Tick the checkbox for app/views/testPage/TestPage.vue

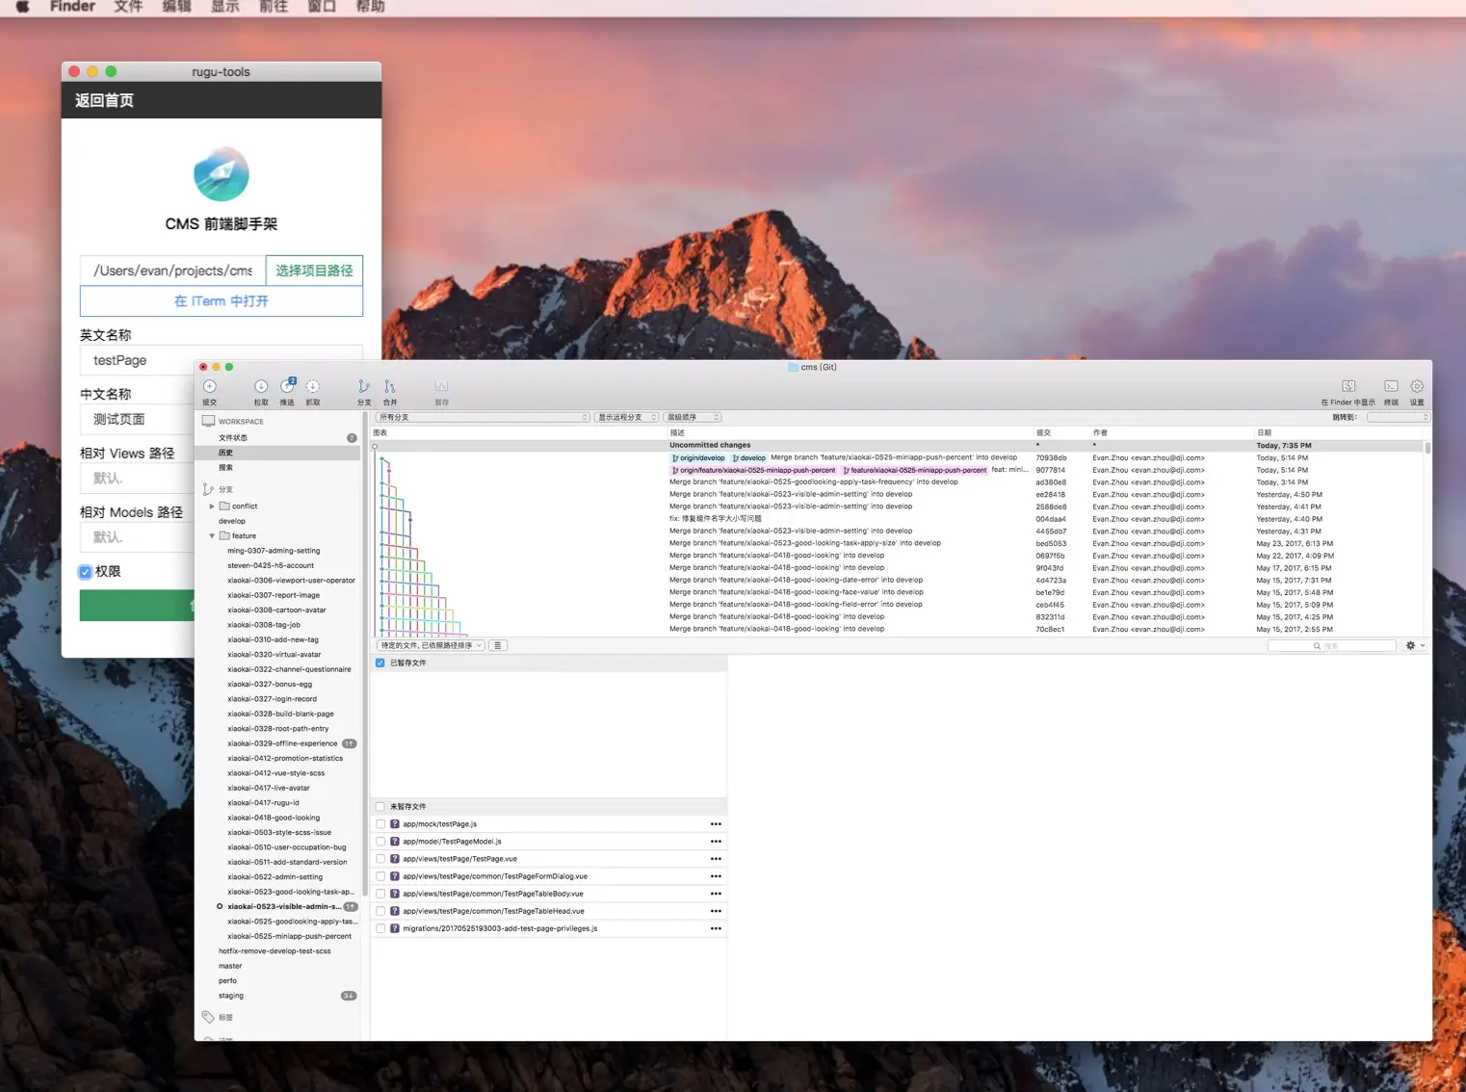click(x=380, y=859)
